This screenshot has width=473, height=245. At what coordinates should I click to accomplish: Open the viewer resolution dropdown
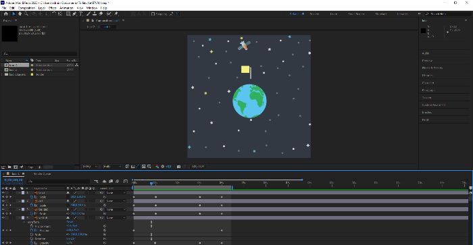point(112,166)
